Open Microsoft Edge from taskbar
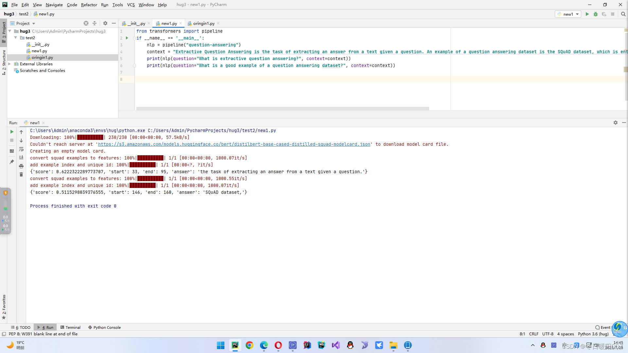 [264, 345]
